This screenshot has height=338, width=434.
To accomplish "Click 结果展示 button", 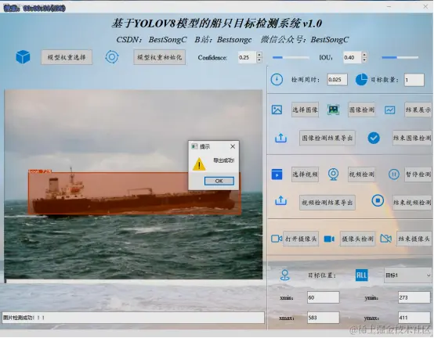I will coord(418,110).
